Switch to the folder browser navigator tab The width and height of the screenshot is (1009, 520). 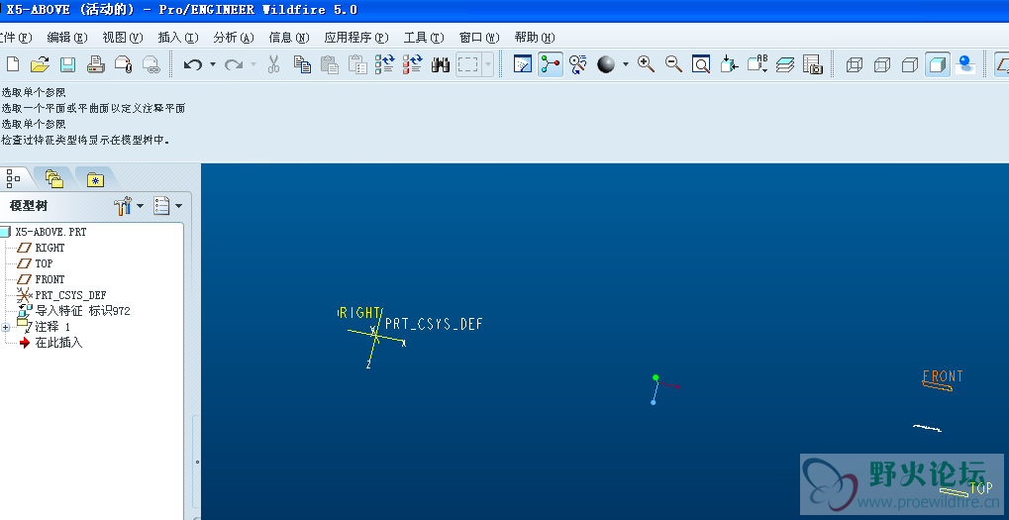pos(54,178)
